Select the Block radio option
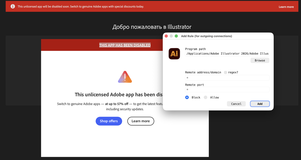301x160 pixels. pos(187,97)
